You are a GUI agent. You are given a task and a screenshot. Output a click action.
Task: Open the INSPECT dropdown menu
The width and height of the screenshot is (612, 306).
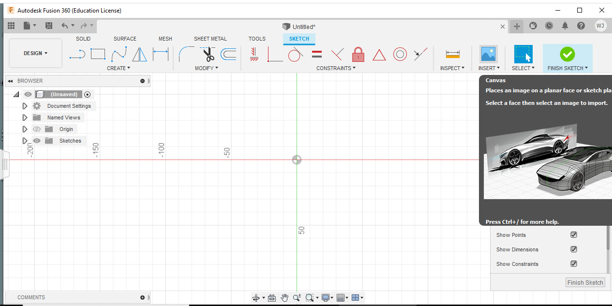click(452, 68)
